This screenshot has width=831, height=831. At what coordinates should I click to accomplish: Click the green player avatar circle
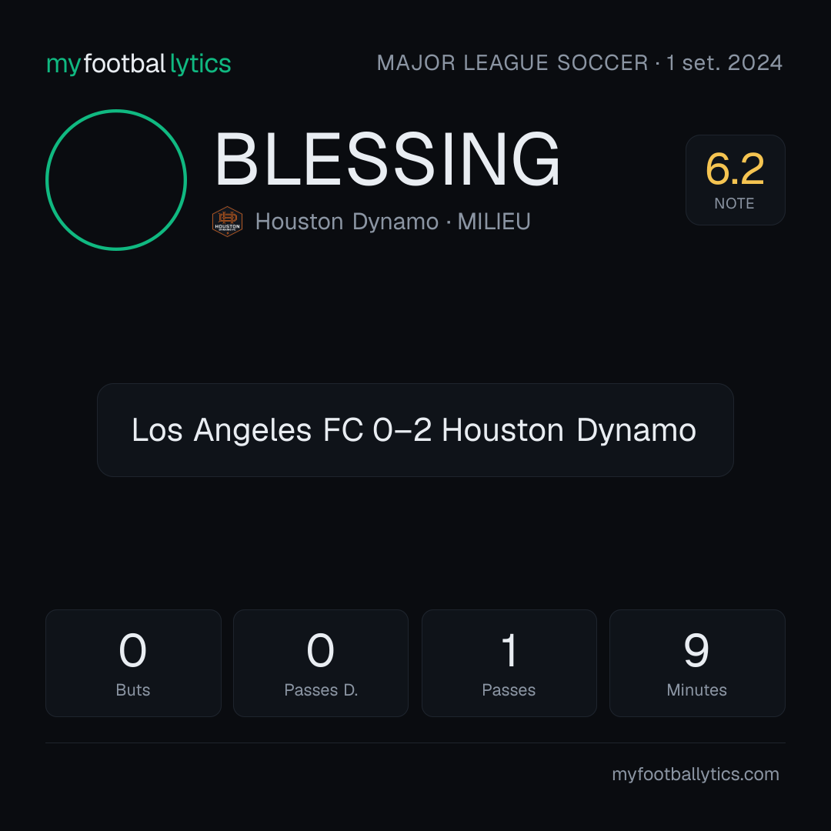116,179
